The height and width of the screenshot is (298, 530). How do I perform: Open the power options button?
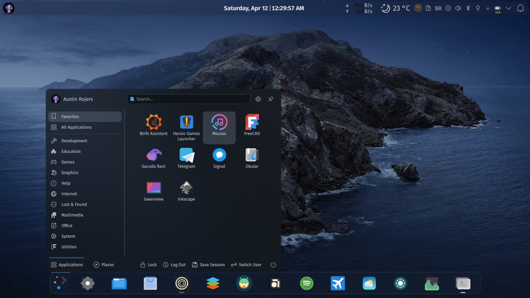(x=273, y=265)
